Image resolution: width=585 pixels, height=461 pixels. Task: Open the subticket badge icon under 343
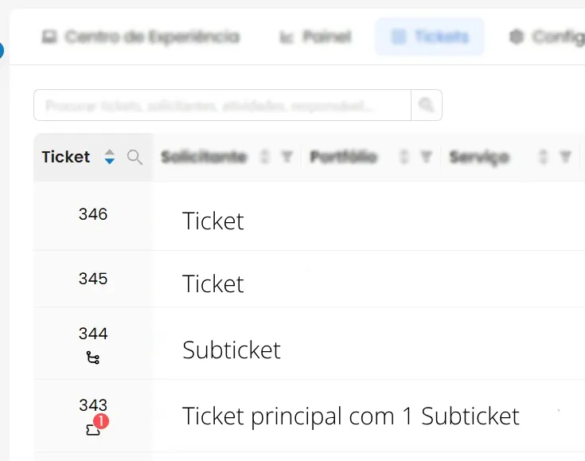(x=96, y=425)
